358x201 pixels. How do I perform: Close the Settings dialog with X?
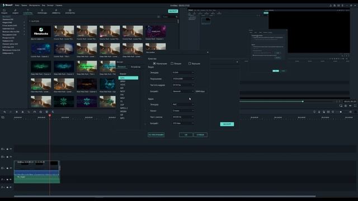coord(208,52)
